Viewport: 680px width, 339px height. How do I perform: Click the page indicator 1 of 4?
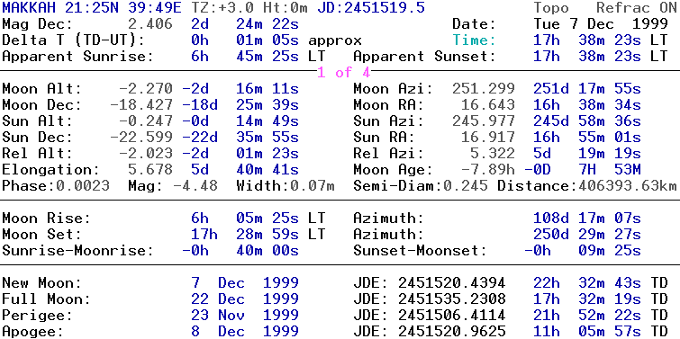pos(343,72)
